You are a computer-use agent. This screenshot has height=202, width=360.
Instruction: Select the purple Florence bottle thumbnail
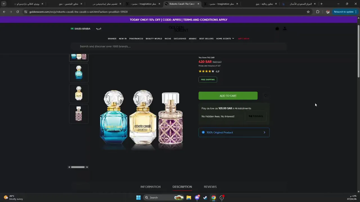tap(79, 114)
